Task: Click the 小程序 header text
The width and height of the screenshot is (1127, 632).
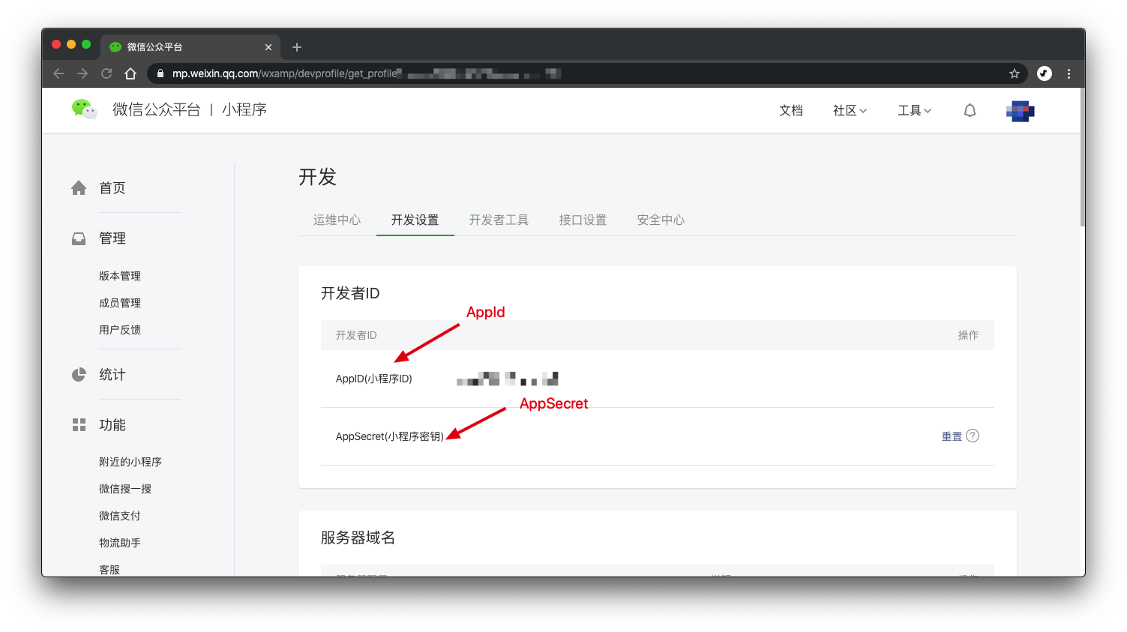Action: point(244,109)
